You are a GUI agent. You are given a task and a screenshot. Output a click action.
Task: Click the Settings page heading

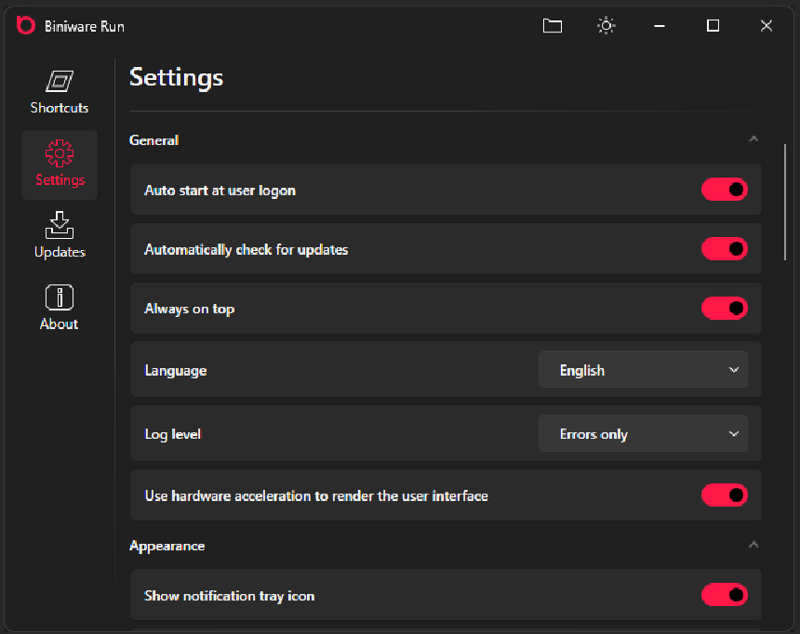[176, 77]
